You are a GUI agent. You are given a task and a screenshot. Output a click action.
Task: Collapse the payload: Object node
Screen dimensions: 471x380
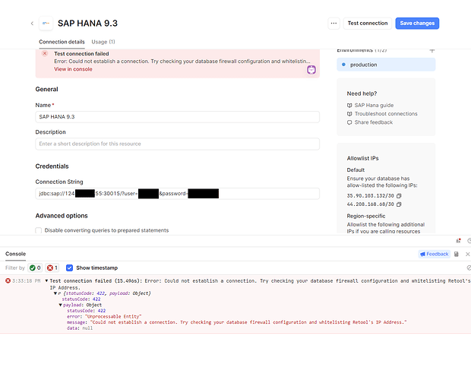click(60, 305)
